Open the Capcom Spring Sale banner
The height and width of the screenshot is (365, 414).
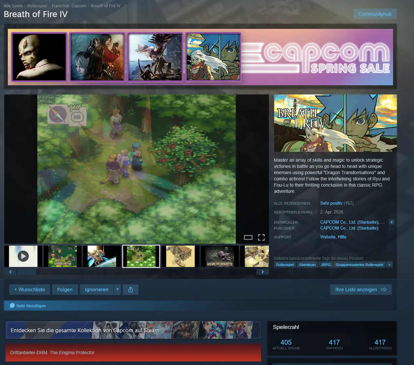(x=200, y=57)
